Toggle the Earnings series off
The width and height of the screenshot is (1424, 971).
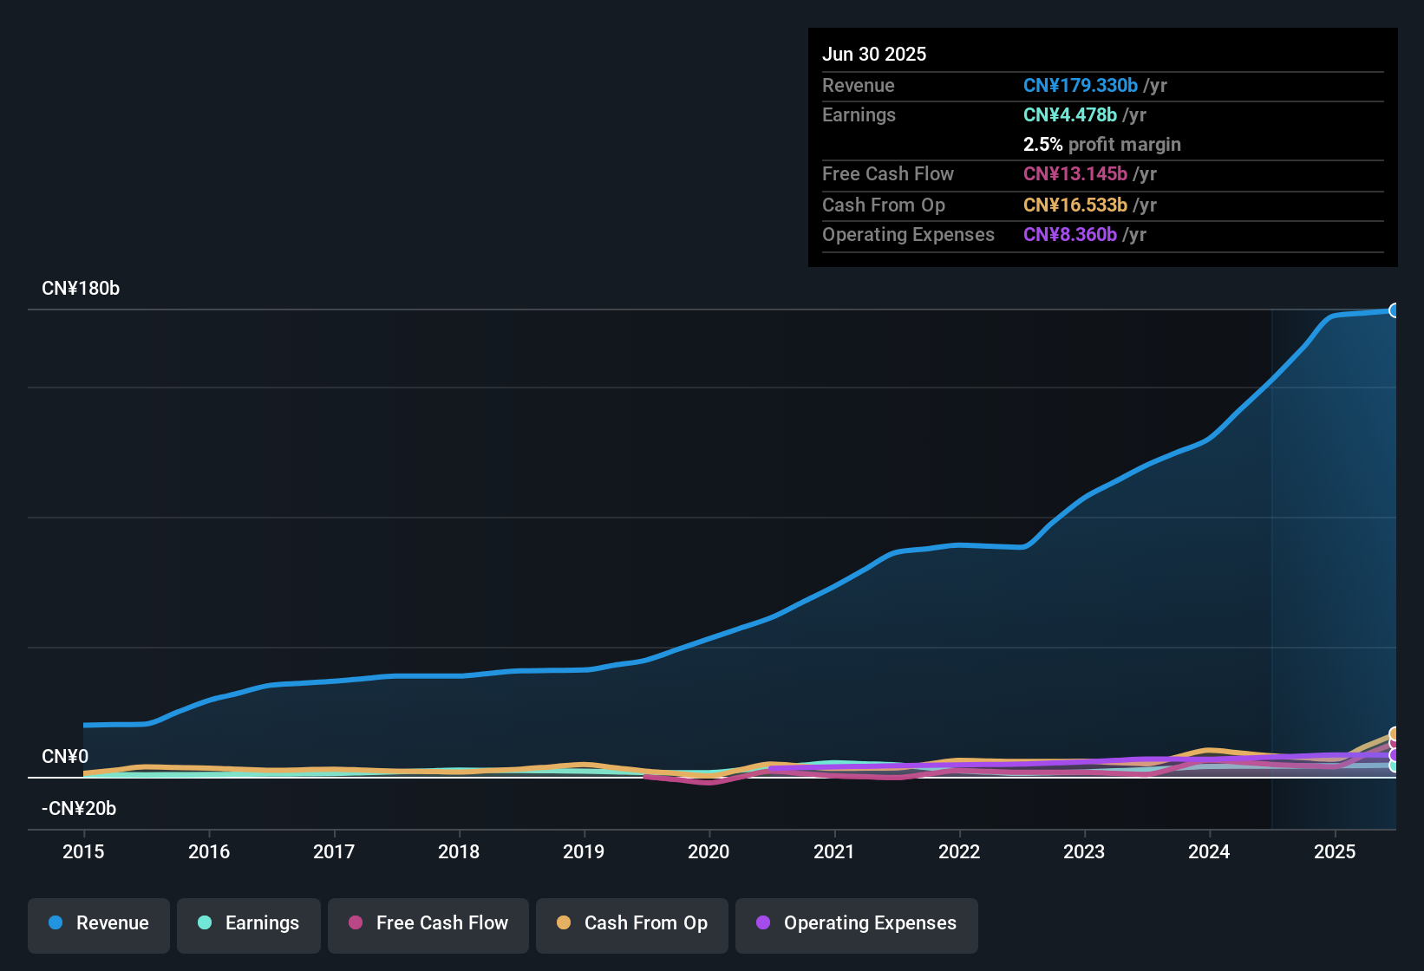pyautogui.click(x=248, y=923)
